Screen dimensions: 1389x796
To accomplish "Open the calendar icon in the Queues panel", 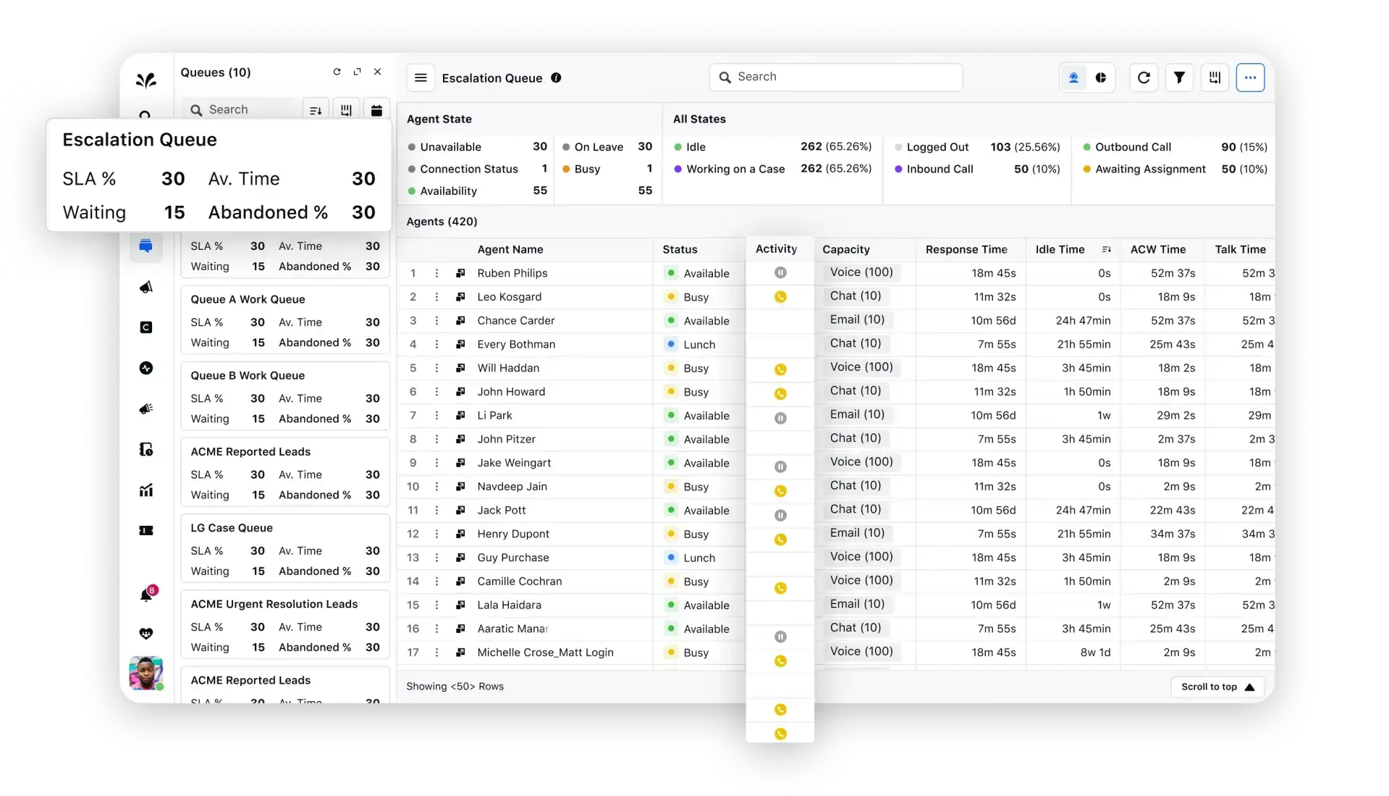I will coord(376,109).
